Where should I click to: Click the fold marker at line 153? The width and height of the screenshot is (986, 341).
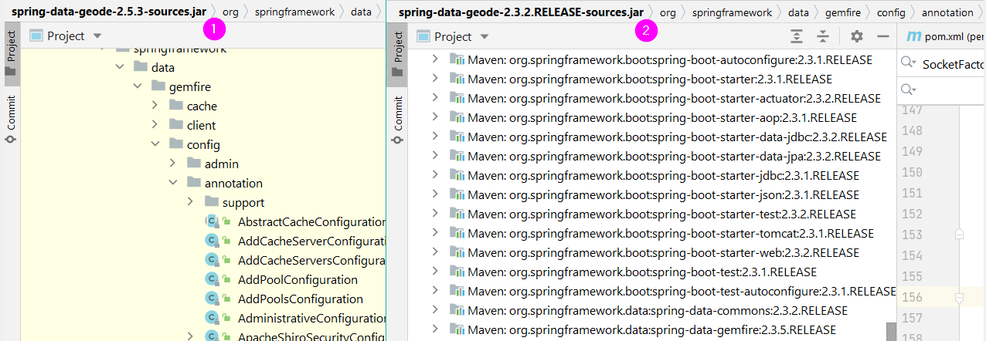[x=959, y=234]
